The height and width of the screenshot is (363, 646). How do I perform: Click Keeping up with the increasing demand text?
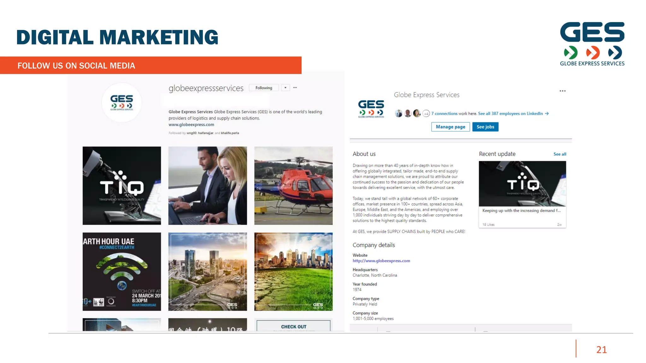click(x=521, y=211)
